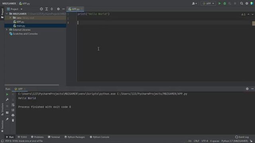Run the APP configuration with the green play icon in the top toolbar

pos(220,4)
